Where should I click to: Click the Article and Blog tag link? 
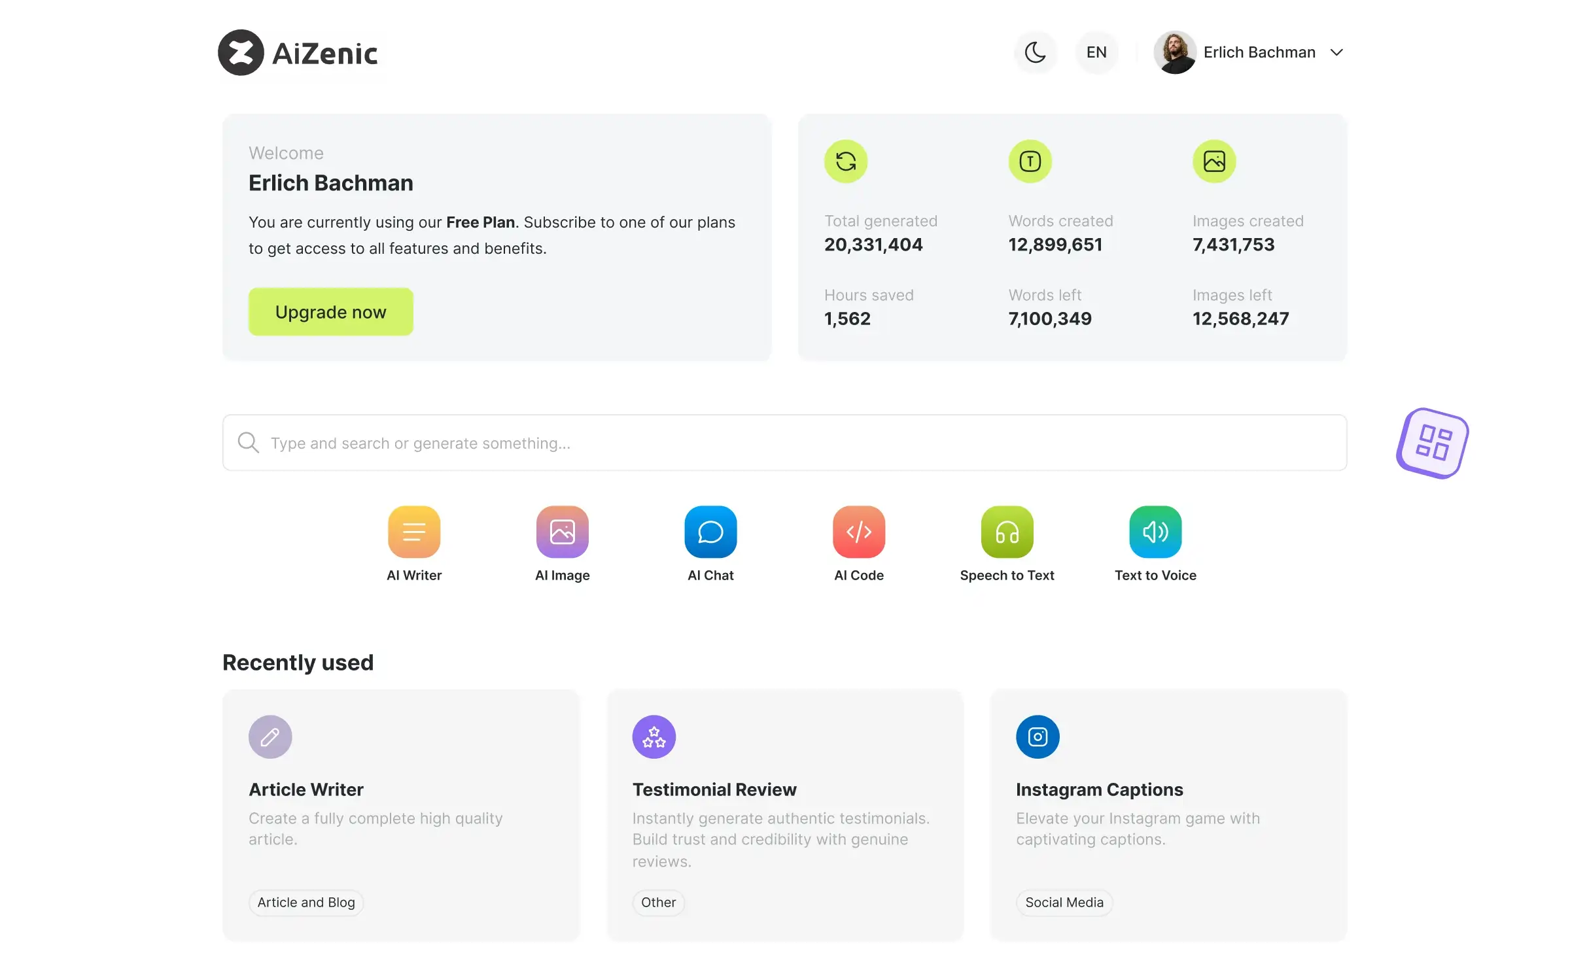click(x=305, y=902)
